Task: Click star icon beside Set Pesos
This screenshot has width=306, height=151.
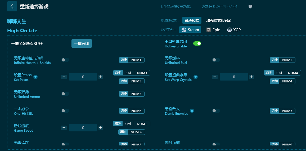Action: click(35, 77)
